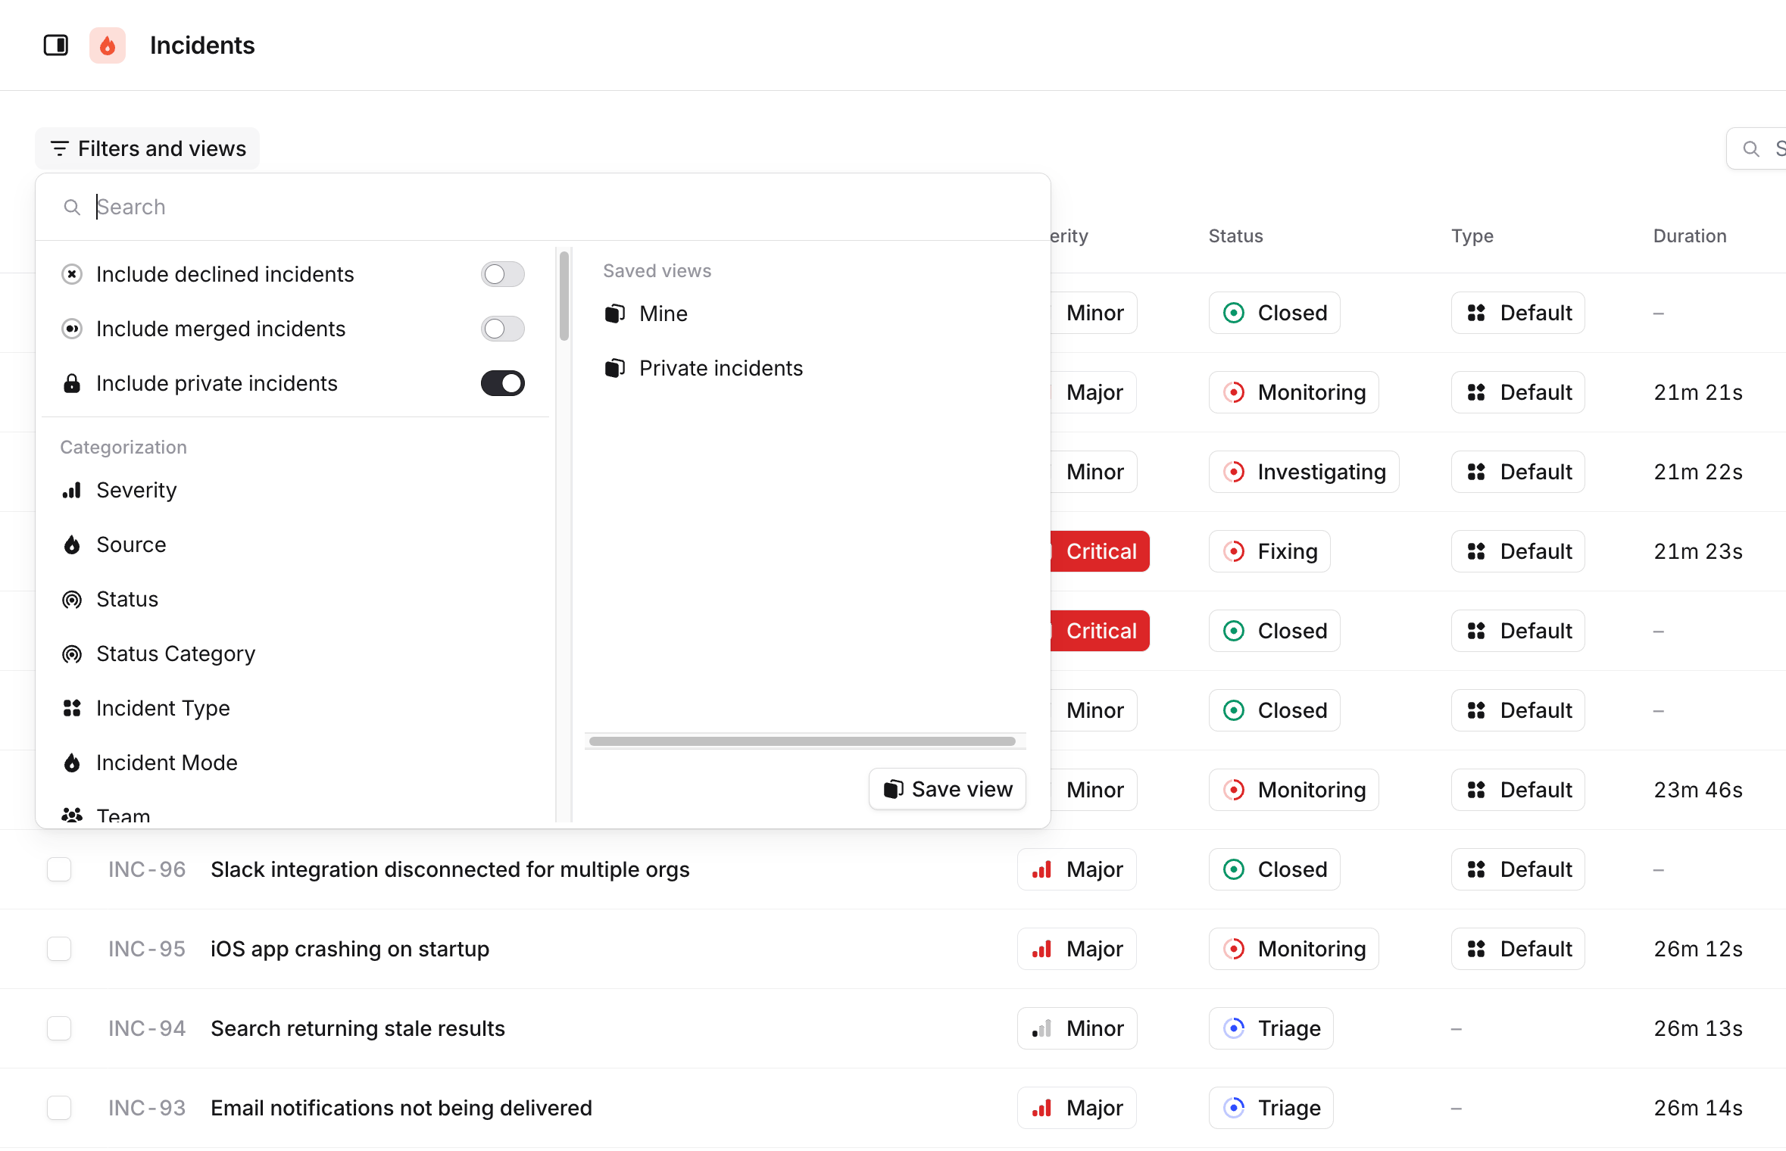Open the Fixing status dropdown

[x=1269, y=551]
